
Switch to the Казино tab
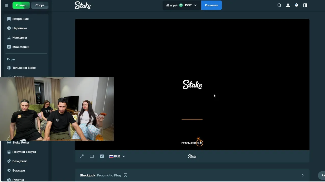click(21, 5)
